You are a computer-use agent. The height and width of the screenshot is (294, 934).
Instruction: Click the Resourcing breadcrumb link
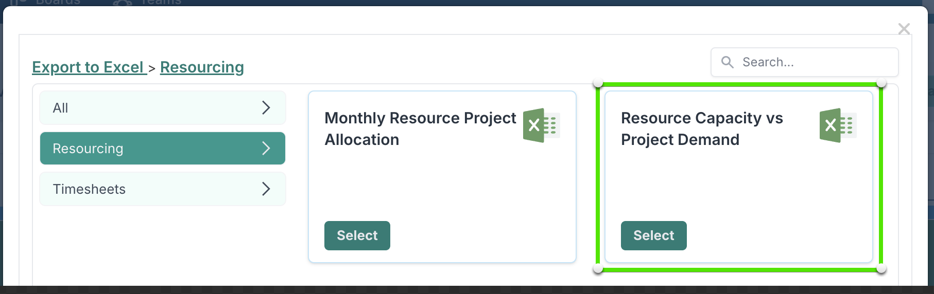click(x=202, y=67)
